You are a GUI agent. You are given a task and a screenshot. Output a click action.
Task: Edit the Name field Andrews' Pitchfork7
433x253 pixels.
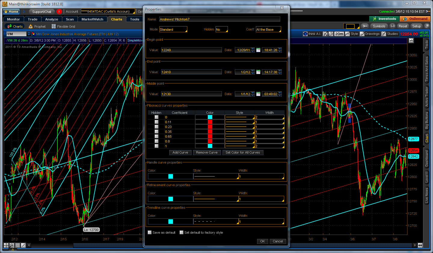[220, 19]
